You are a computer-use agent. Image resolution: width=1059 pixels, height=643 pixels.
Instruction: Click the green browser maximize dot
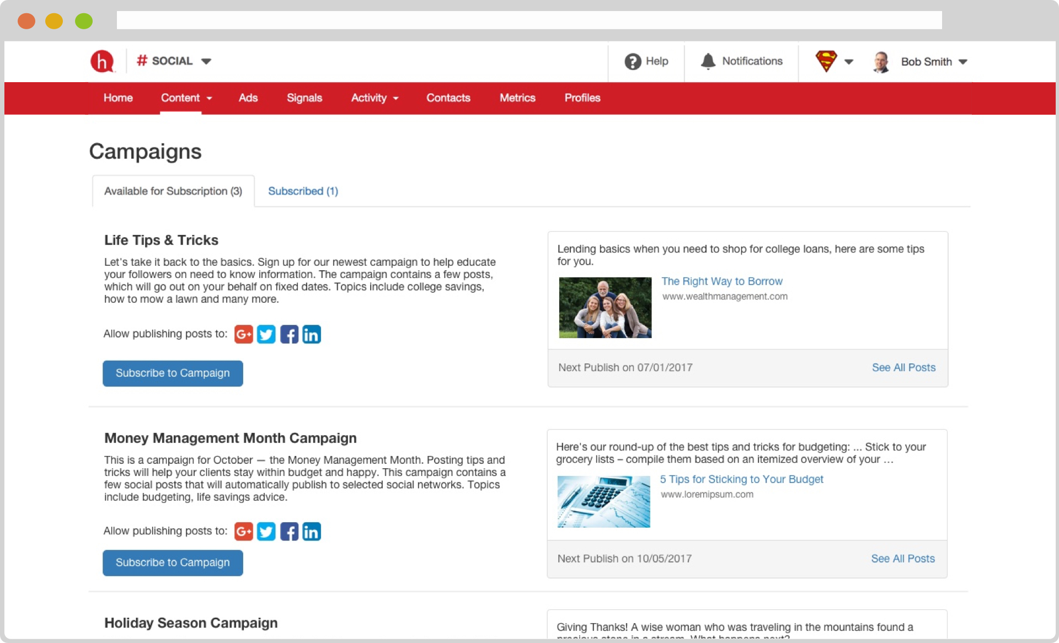click(84, 21)
